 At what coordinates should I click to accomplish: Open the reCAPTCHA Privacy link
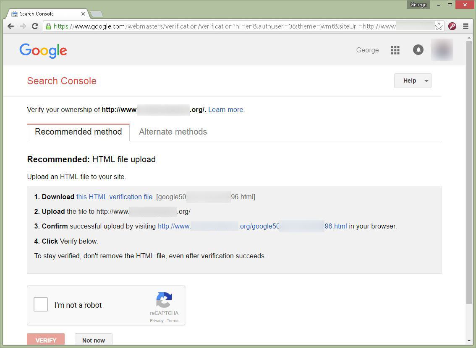click(157, 321)
